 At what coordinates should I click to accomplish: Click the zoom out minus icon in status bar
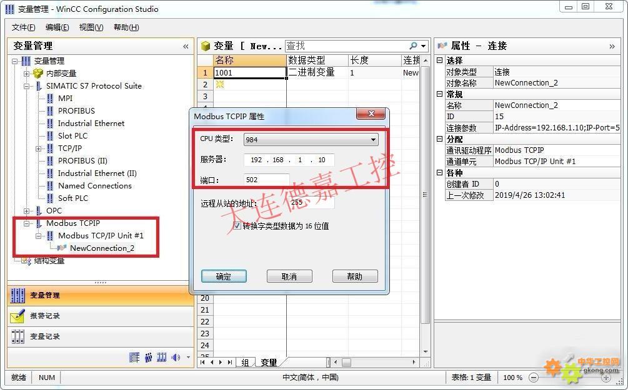(x=534, y=378)
